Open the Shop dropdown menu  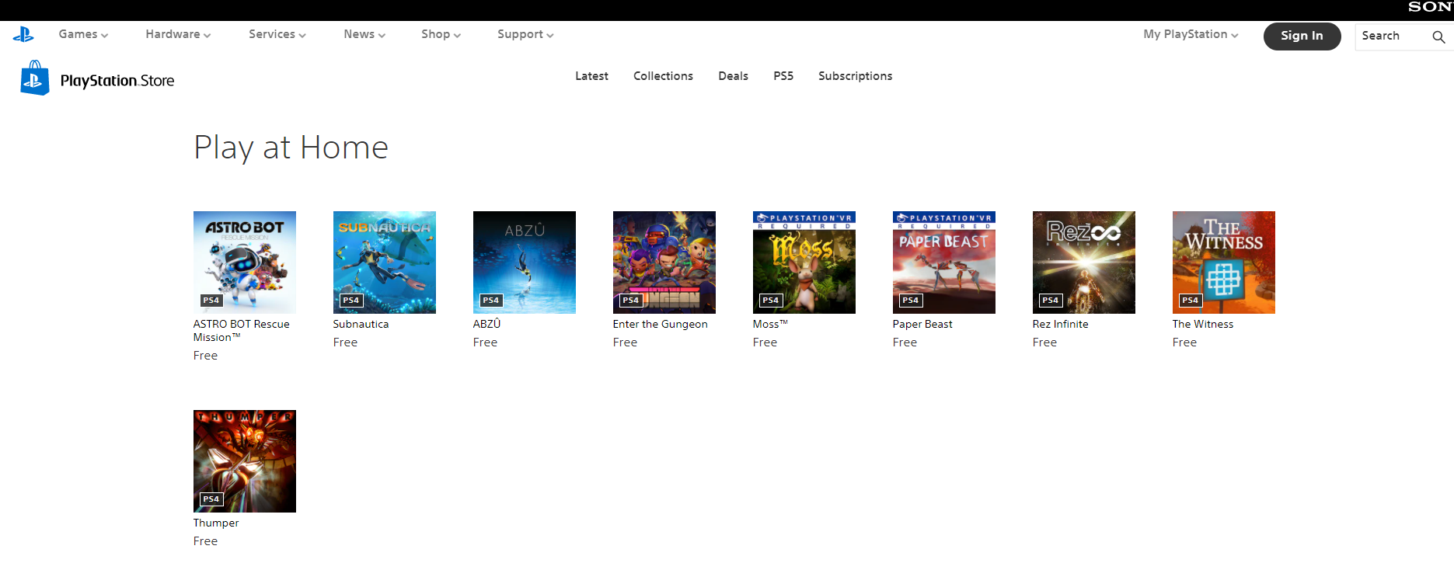[x=441, y=34]
